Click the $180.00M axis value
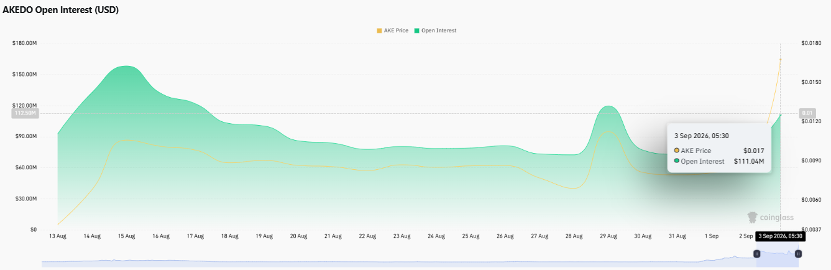 pyautogui.click(x=24, y=43)
